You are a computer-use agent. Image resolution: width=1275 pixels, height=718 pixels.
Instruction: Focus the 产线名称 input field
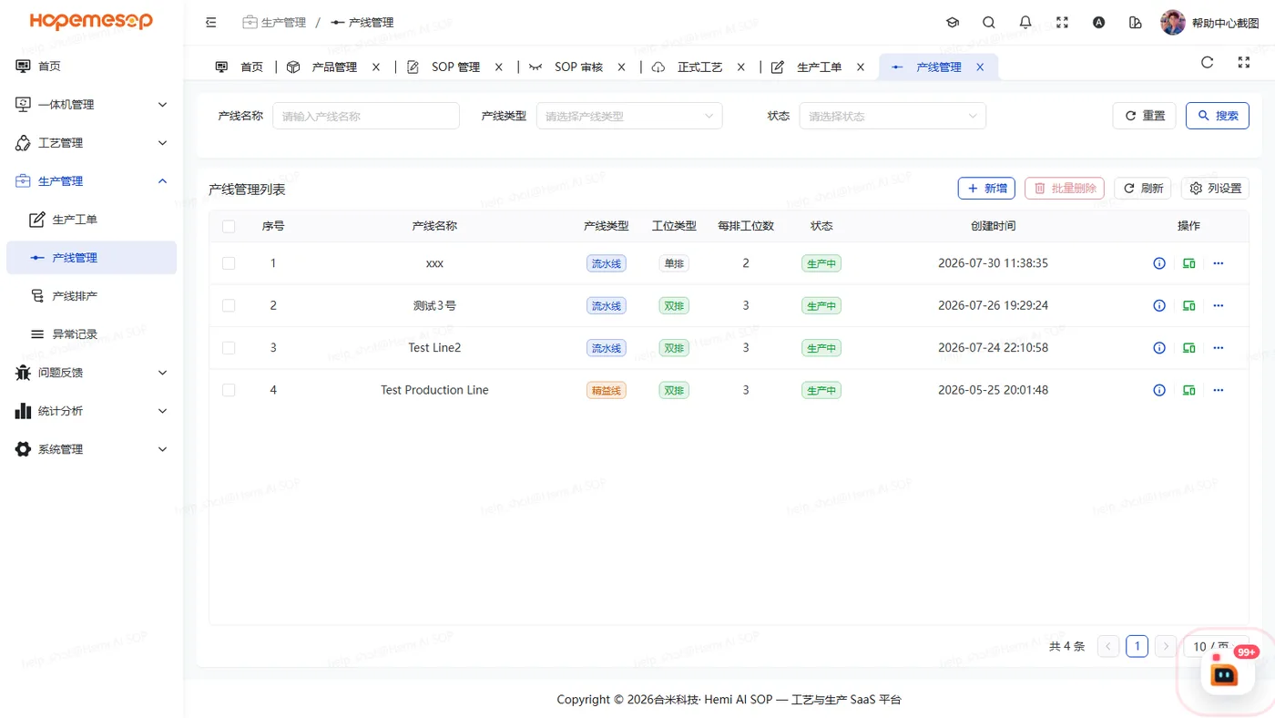[x=366, y=116]
